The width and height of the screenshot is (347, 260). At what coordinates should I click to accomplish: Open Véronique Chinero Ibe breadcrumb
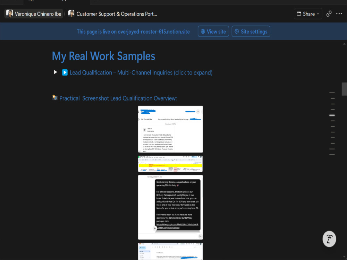point(34,14)
